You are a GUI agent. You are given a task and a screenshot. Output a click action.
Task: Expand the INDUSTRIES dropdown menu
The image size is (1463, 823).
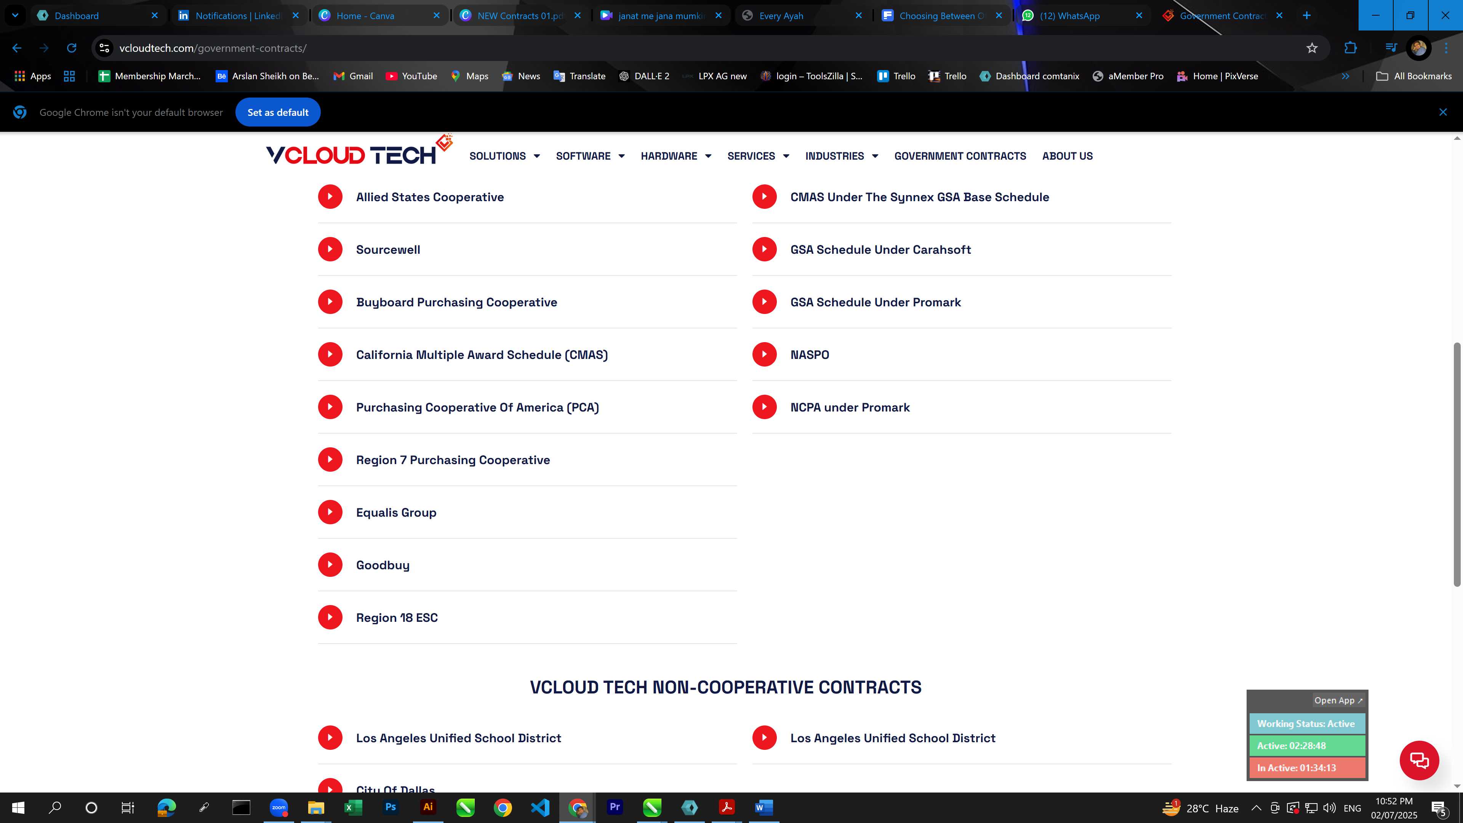coord(842,155)
